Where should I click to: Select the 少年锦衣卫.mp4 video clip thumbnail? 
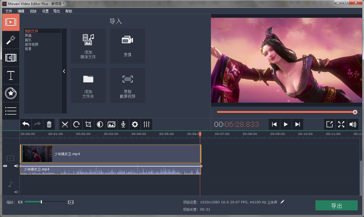[x=37, y=154]
